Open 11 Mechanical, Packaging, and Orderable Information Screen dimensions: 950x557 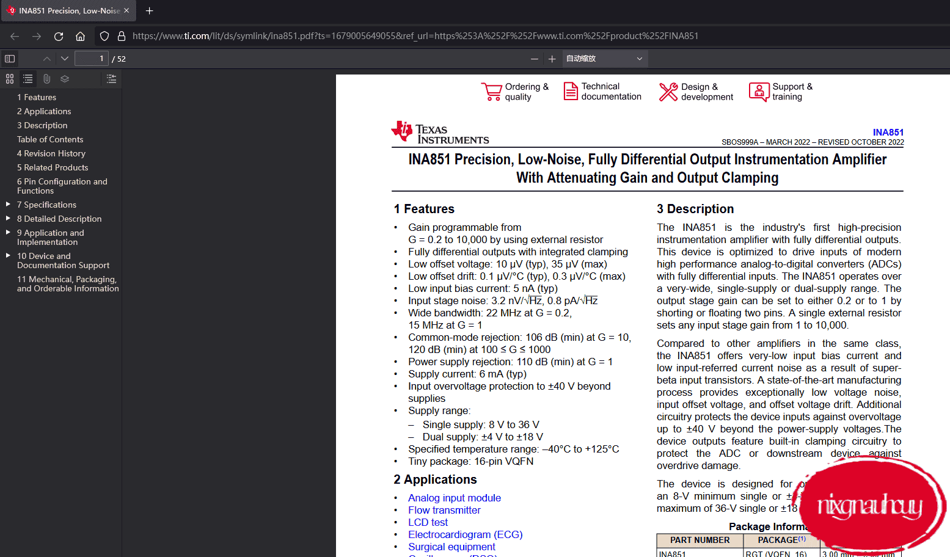click(68, 284)
